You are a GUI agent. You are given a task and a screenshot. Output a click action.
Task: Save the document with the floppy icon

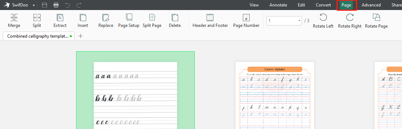(45, 5)
